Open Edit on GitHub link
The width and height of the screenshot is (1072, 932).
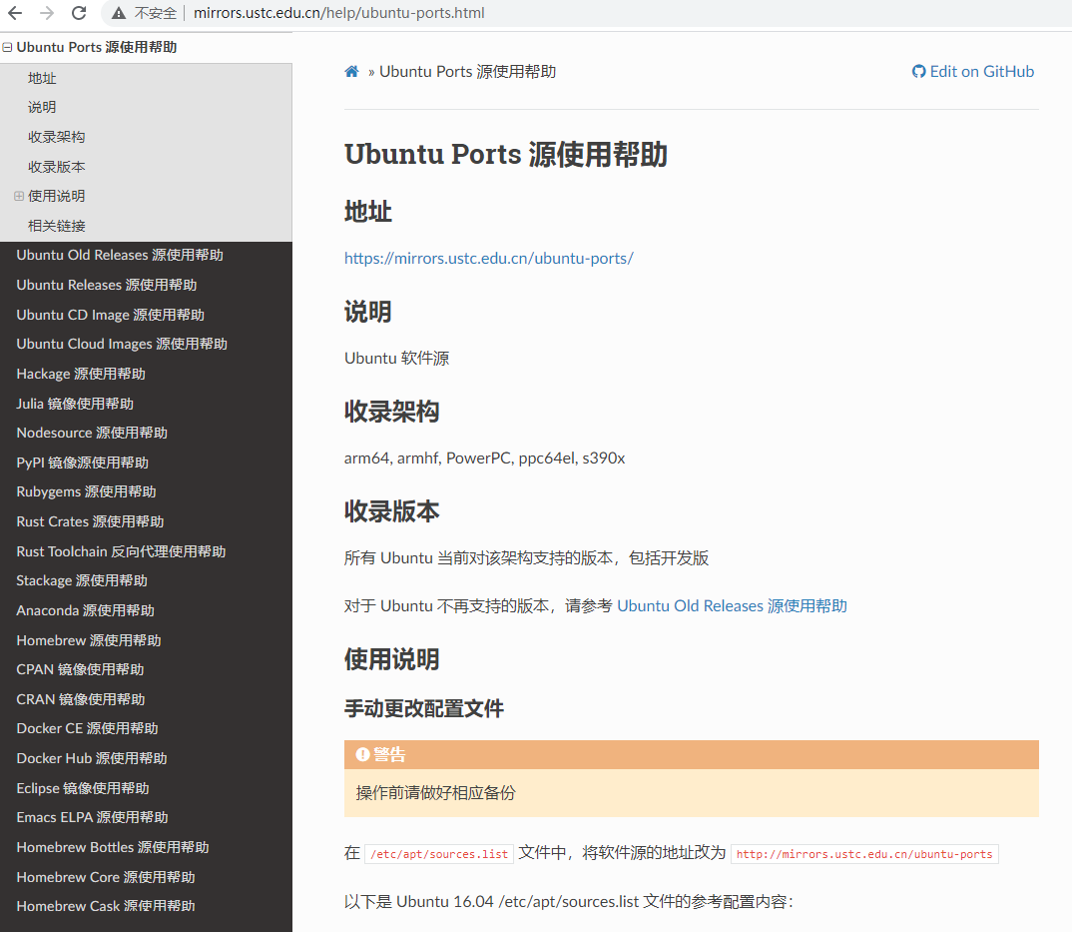point(973,71)
